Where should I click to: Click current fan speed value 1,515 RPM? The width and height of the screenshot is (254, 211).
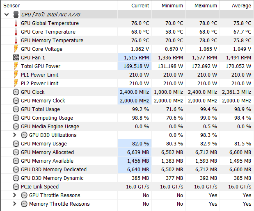136,57
